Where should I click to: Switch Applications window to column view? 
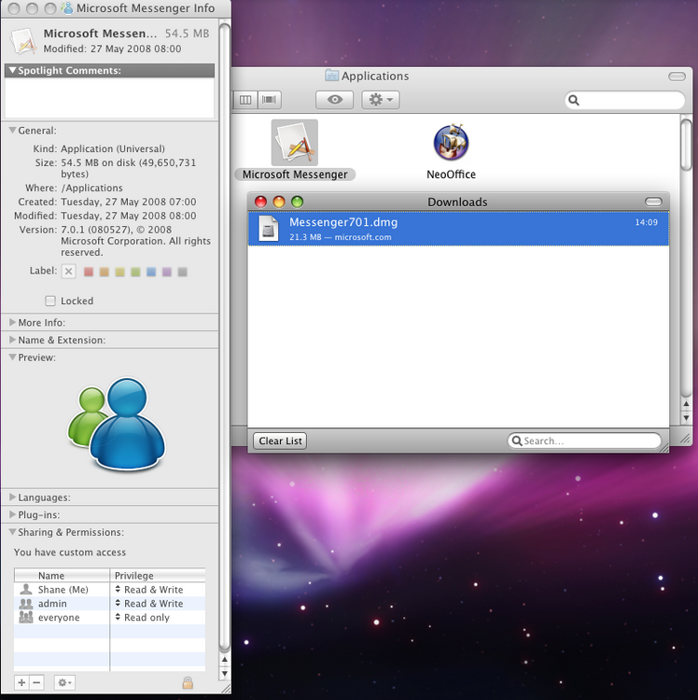[245, 100]
